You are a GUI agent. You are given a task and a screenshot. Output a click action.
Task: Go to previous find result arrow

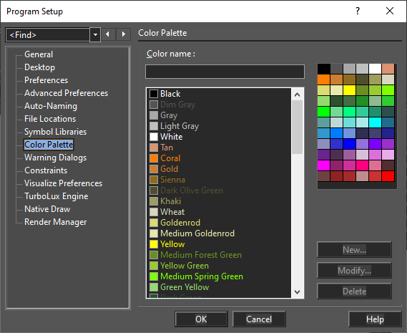pos(108,34)
